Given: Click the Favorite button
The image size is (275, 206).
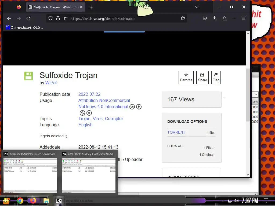Looking at the screenshot, I should click(x=186, y=78).
